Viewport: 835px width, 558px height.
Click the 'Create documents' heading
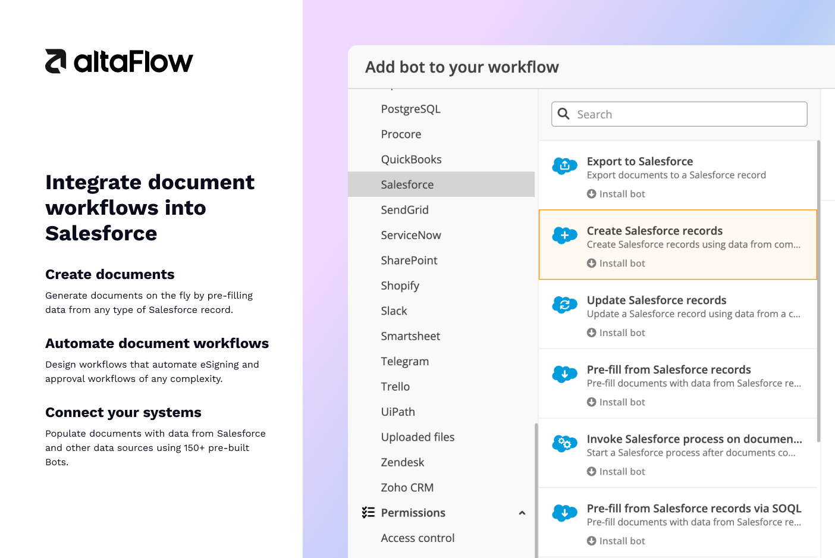point(110,274)
